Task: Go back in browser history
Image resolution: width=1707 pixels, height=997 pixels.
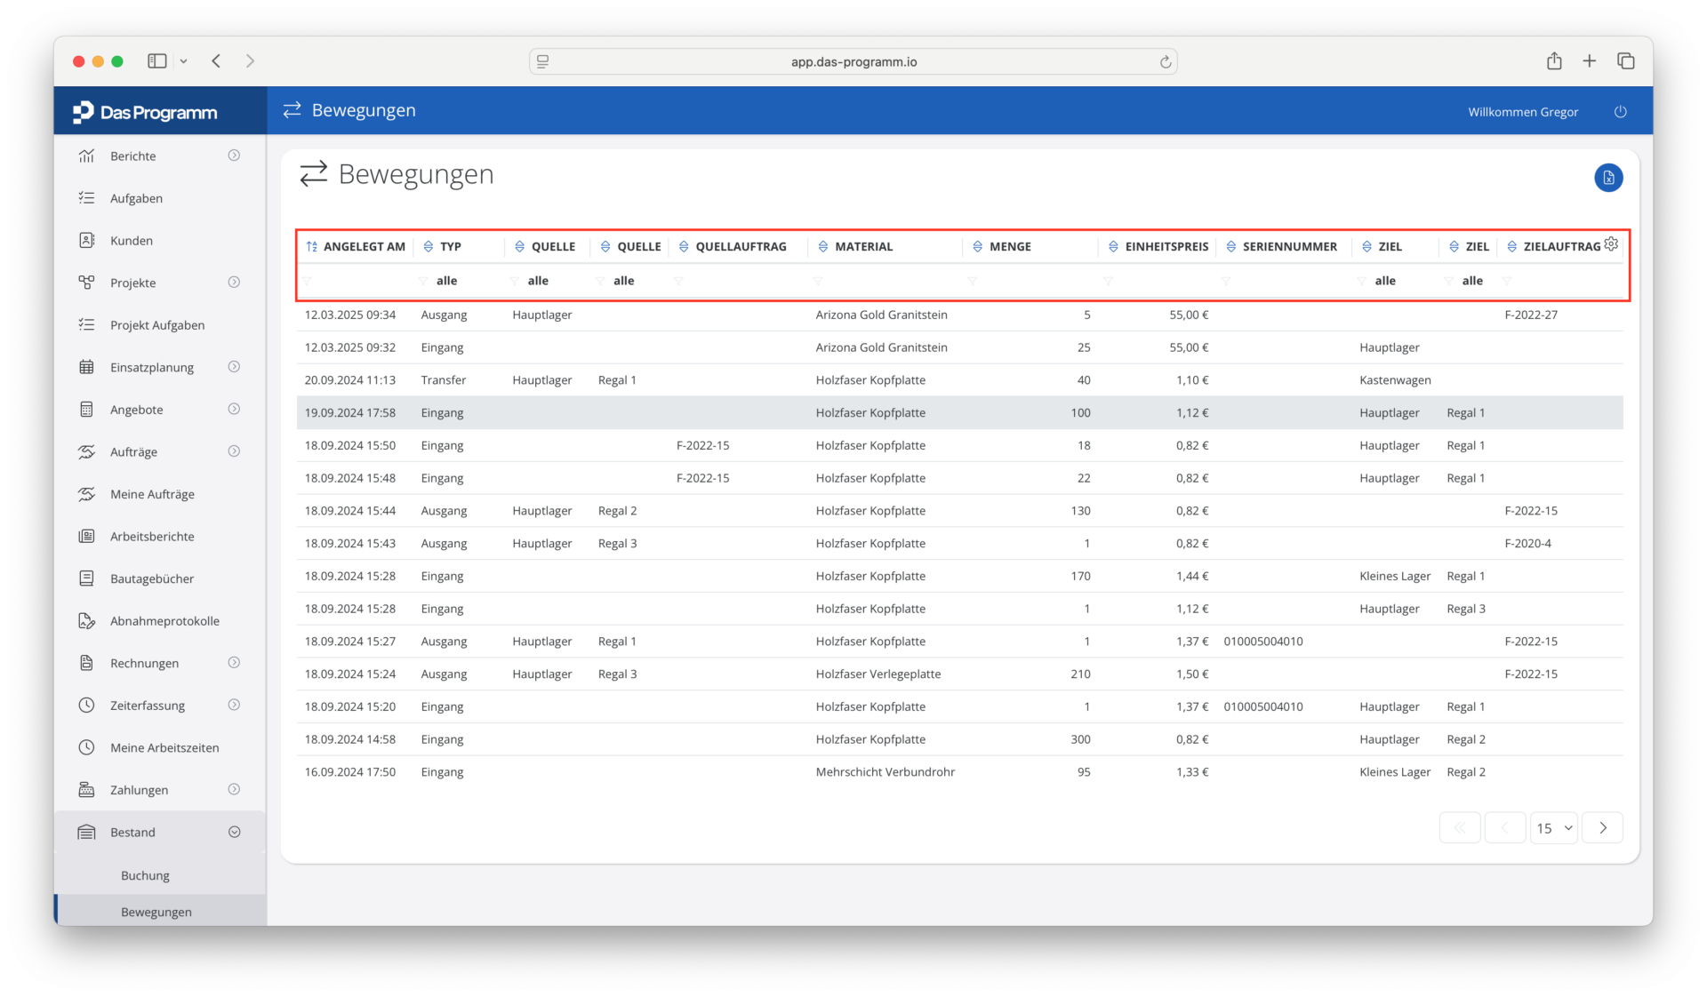Action: click(216, 61)
